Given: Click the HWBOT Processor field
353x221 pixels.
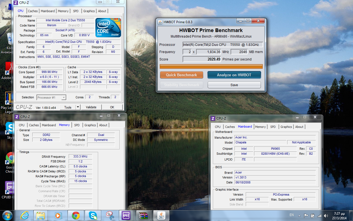Looking at the screenshot, I should (223, 44).
